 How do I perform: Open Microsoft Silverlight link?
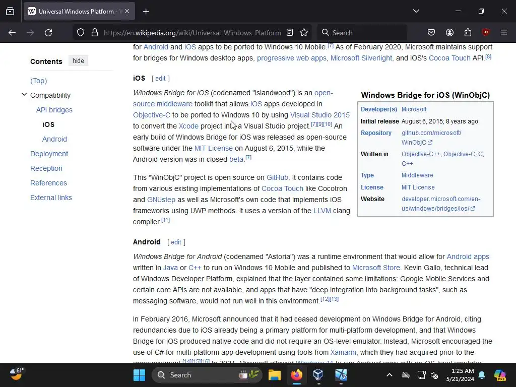tap(361, 58)
